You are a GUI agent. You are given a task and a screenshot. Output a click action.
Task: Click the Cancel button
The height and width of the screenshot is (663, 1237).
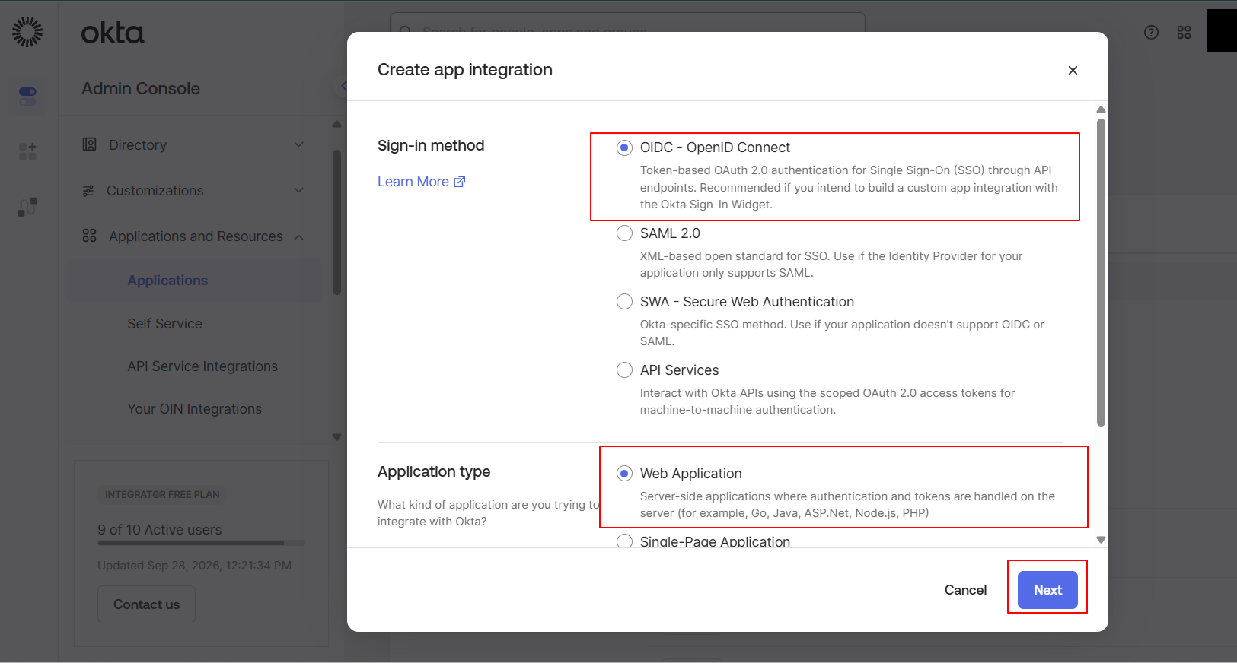pyautogui.click(x=965, y=590)
